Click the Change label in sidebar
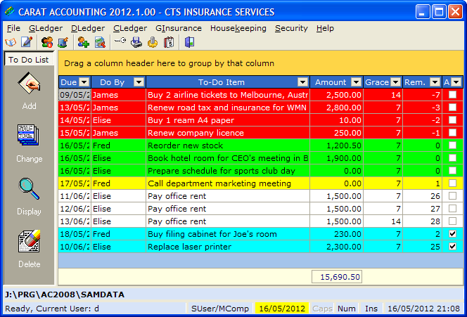 pos(30,159)
